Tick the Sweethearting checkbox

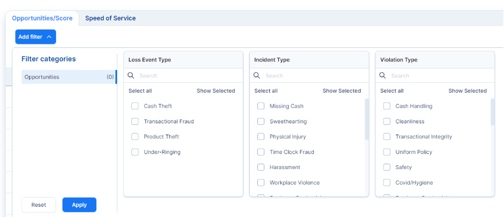coord(261,122)
